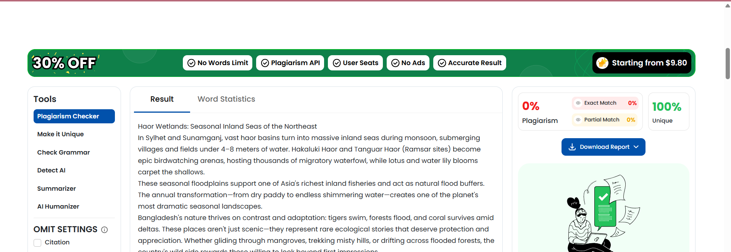Click the Plagiarism API checkmark icon
The height and width of the screenshot is (252, 731).
(265, 63)
